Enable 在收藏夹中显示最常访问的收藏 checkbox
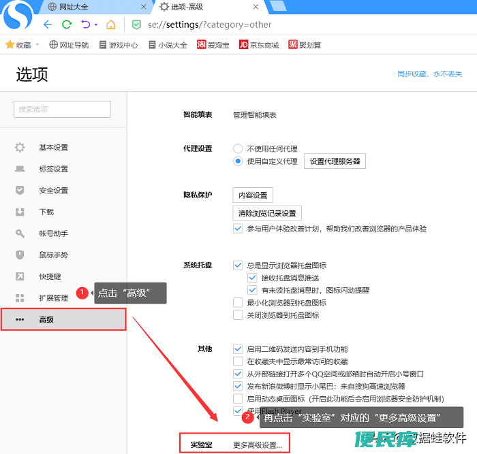Image resolution: width=477 pixels, height=454 pixels. pos(238,361)
